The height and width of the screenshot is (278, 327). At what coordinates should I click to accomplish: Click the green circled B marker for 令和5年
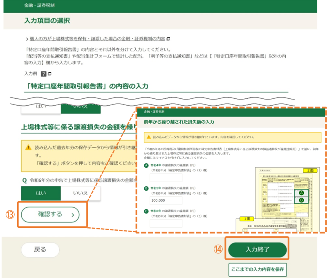tap(147, 189)
